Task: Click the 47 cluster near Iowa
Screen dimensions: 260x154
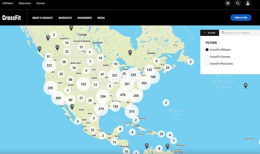Action: click(102, 74)
